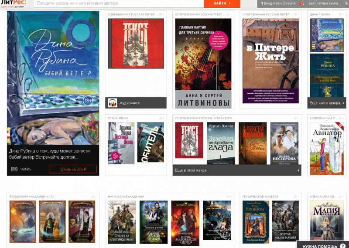Expand the Магическая академия block options
The height and width of the screenshot is (248, 349).
[x=229, y=197]
